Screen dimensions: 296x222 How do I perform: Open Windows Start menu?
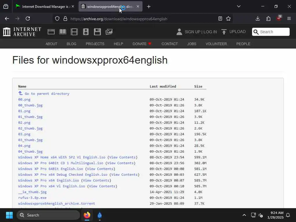pos(9,215)
